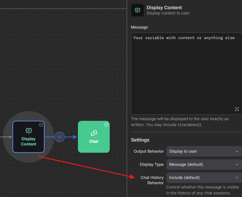
Task: Click the message icon inside the Display Content node
Action: click(28, 131)
